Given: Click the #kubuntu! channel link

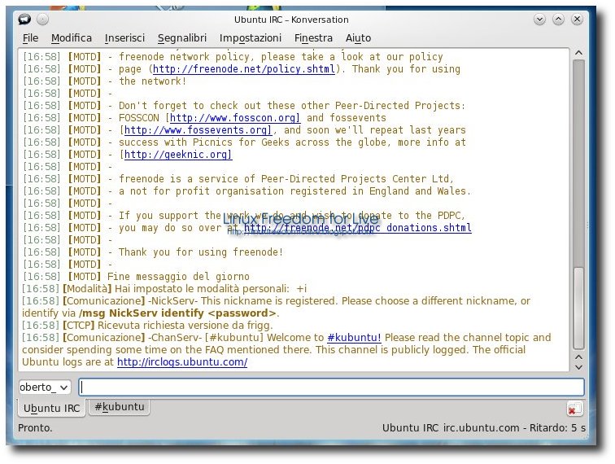Looking at the screenshot, I should (x=354, y=338).
